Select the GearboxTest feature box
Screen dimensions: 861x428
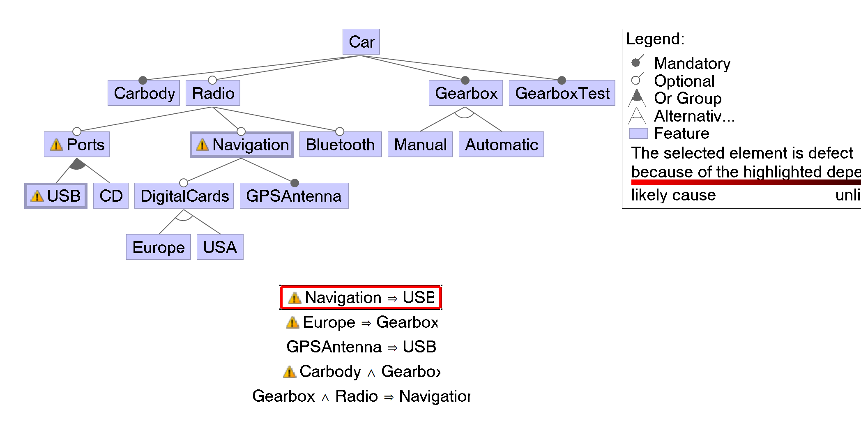point(562,93)
